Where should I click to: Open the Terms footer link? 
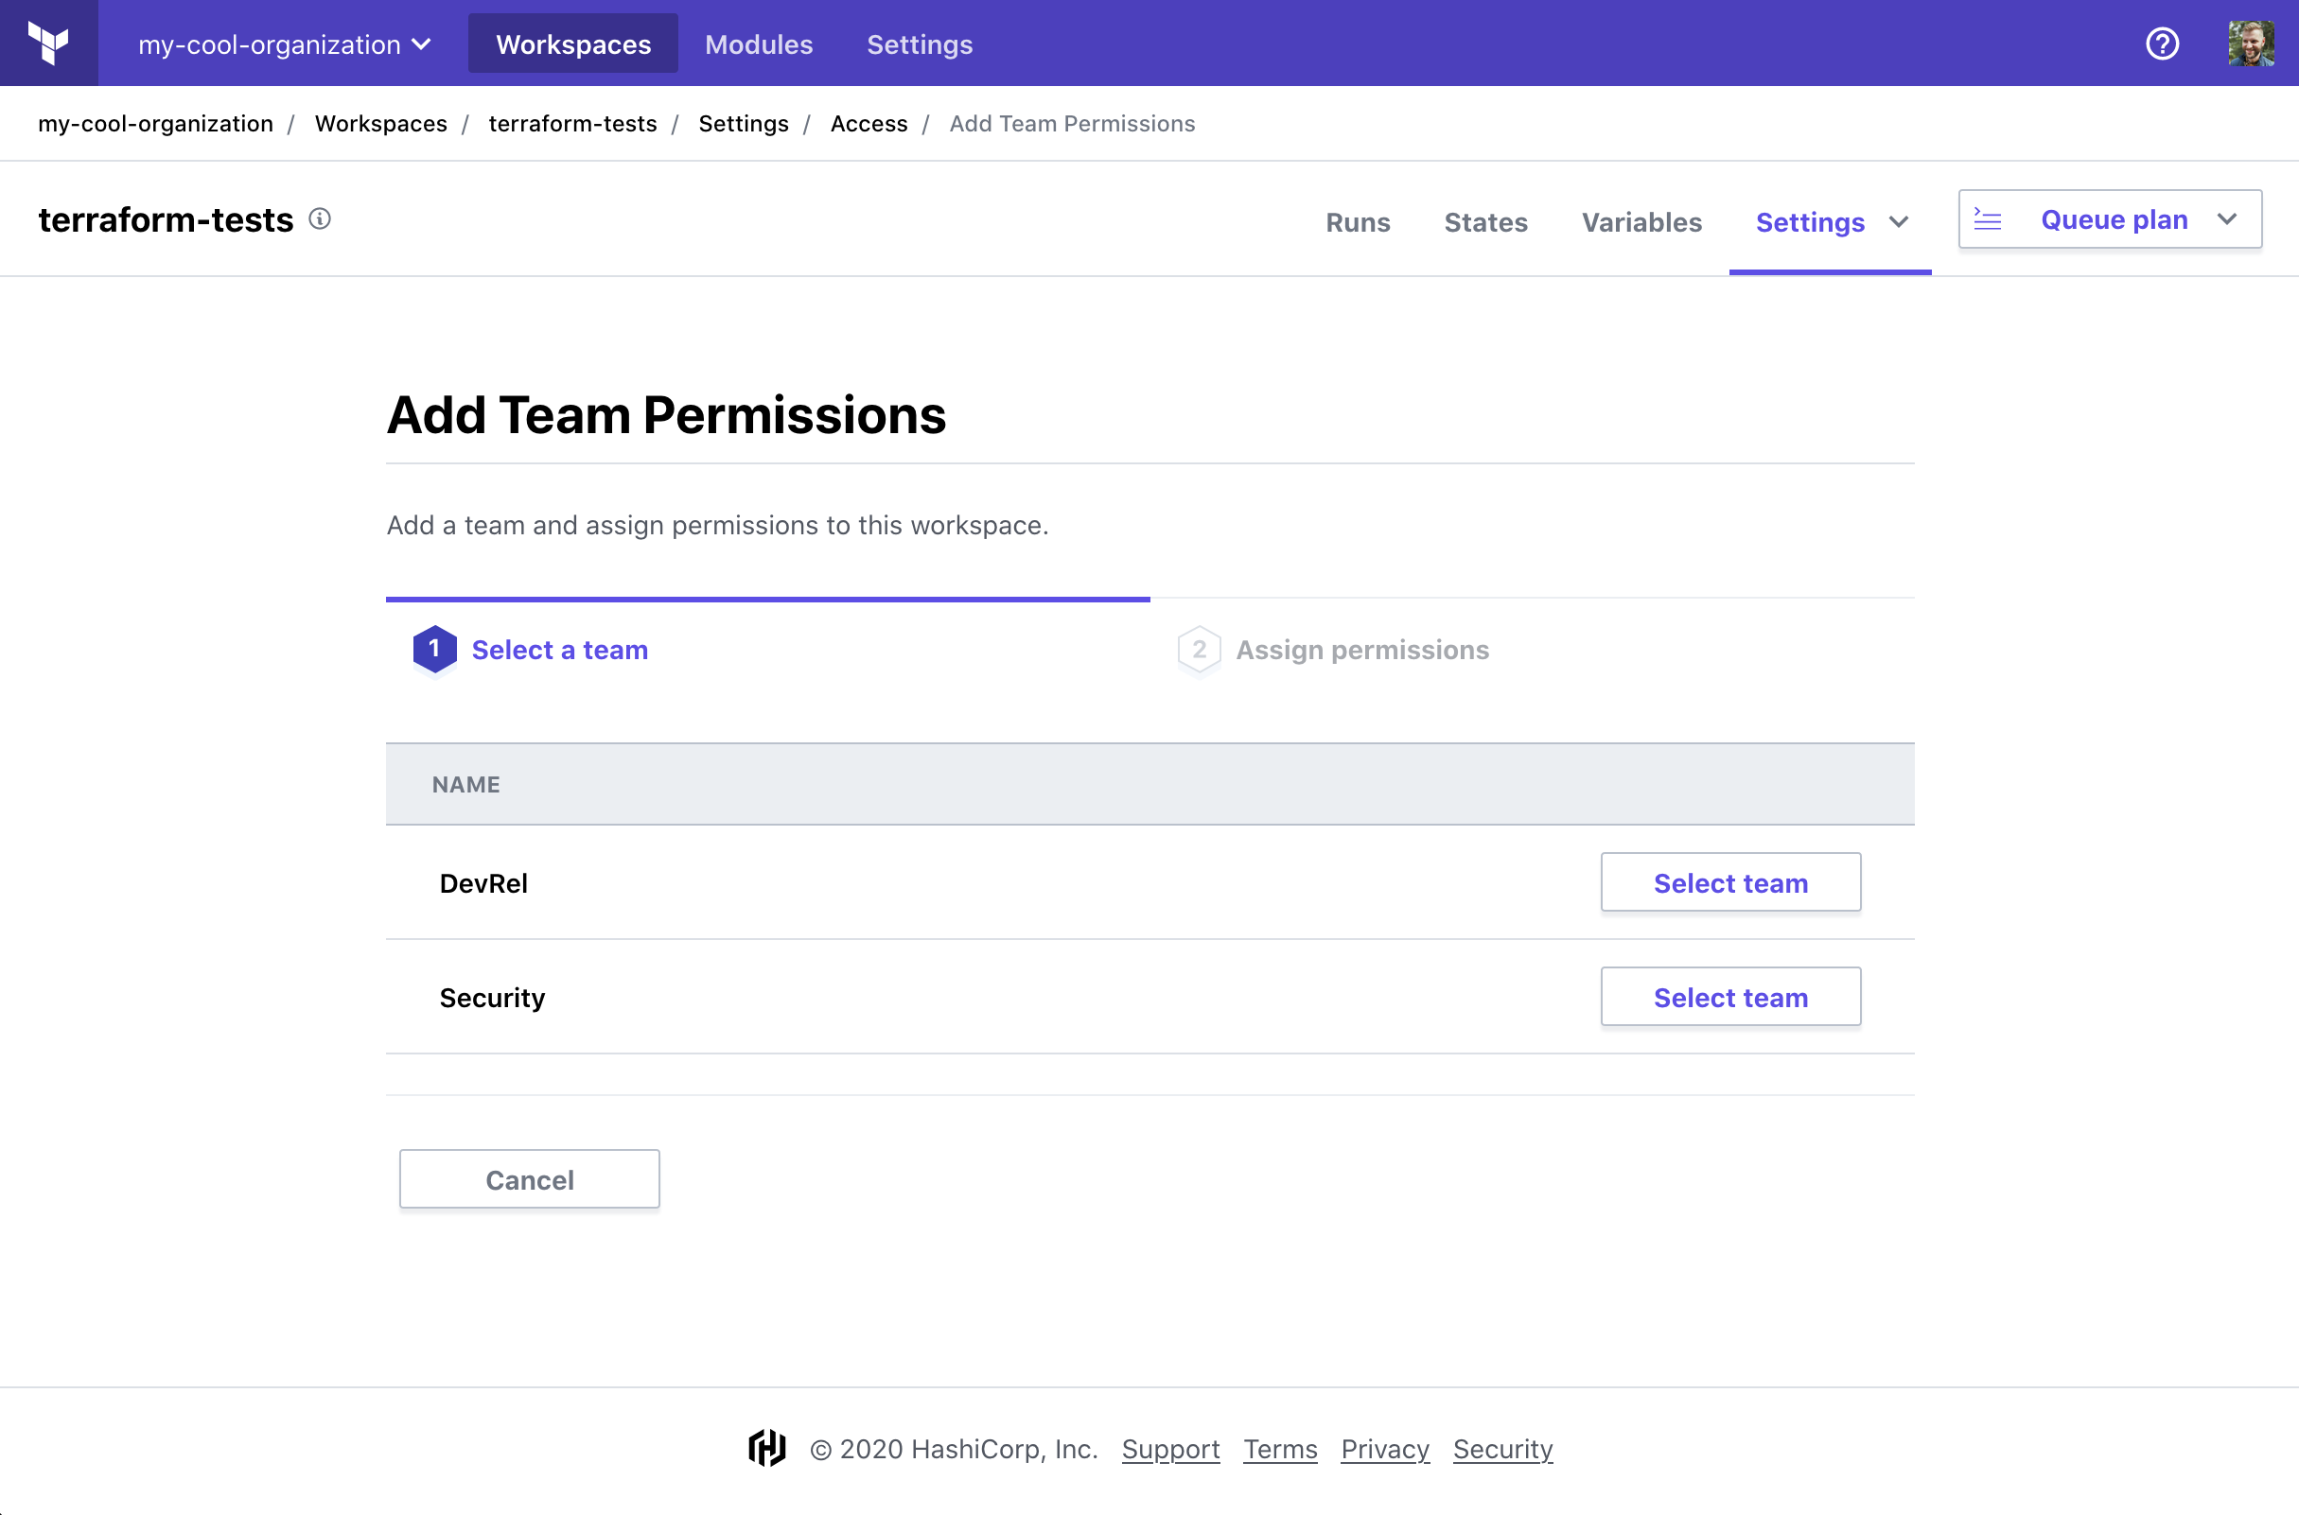point(1279,1449)
